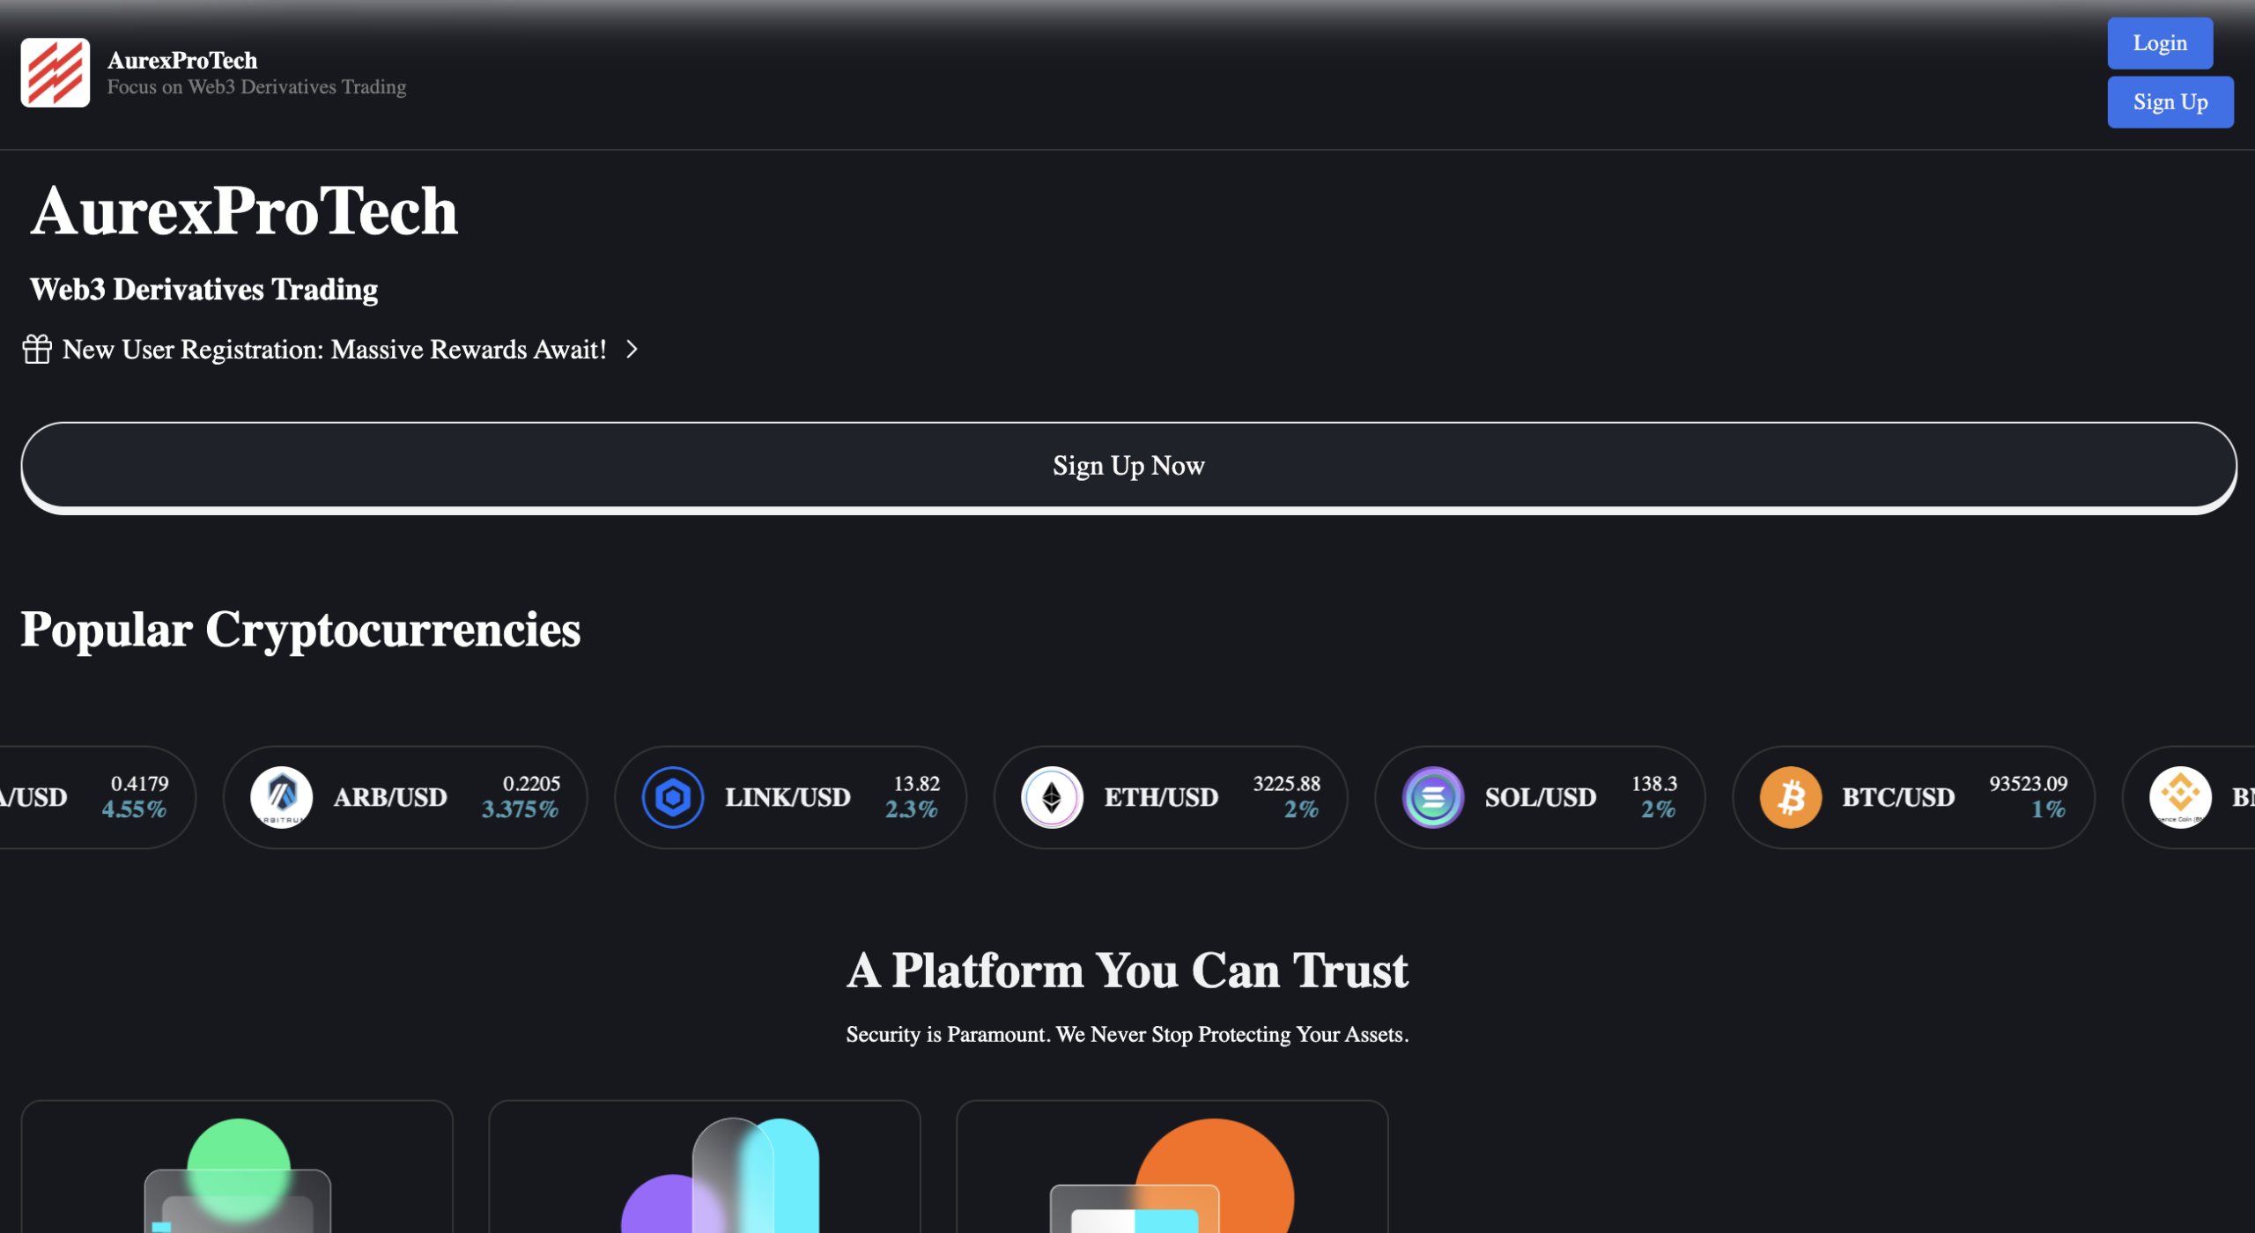Image resolution: width=2255 pixels, height=1233 pixels.
Task: Click the Chainlink hexagon coin icon
Action: tap(673, 797)
